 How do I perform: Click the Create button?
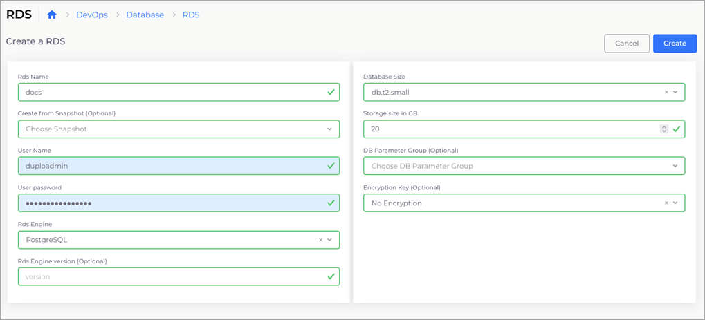click(x=675, y=44)
